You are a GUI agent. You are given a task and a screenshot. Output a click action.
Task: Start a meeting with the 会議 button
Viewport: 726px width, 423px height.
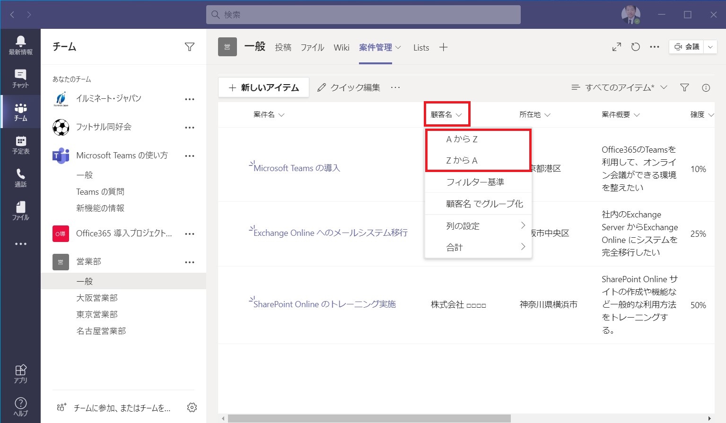click(687, 47)
